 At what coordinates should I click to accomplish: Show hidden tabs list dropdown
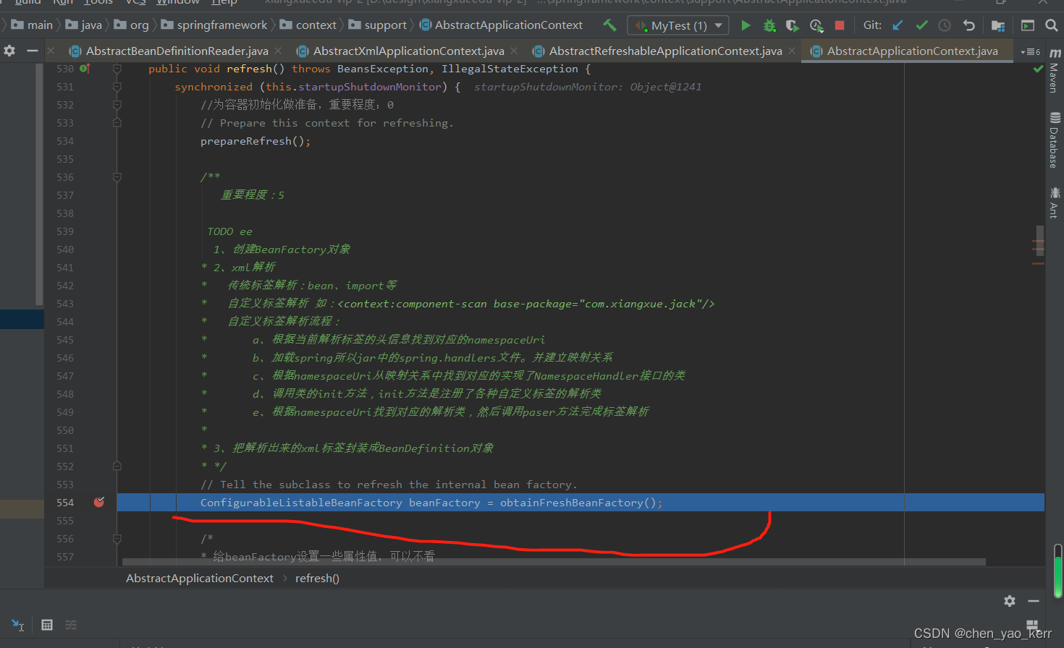click(1031, 52)
